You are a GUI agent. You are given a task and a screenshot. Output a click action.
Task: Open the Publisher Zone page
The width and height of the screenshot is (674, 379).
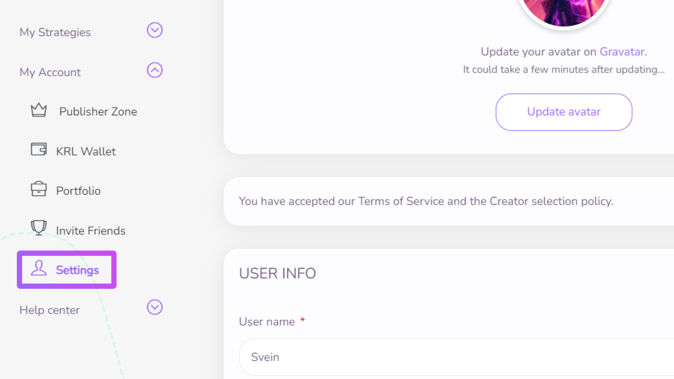pos(98,112)
